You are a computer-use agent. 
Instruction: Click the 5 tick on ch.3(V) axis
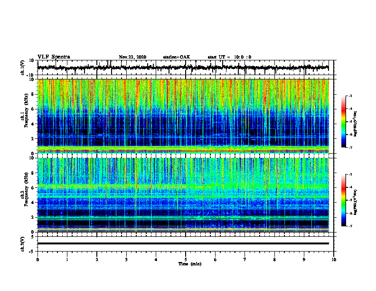pyautogui.click(x=33, y=237)
